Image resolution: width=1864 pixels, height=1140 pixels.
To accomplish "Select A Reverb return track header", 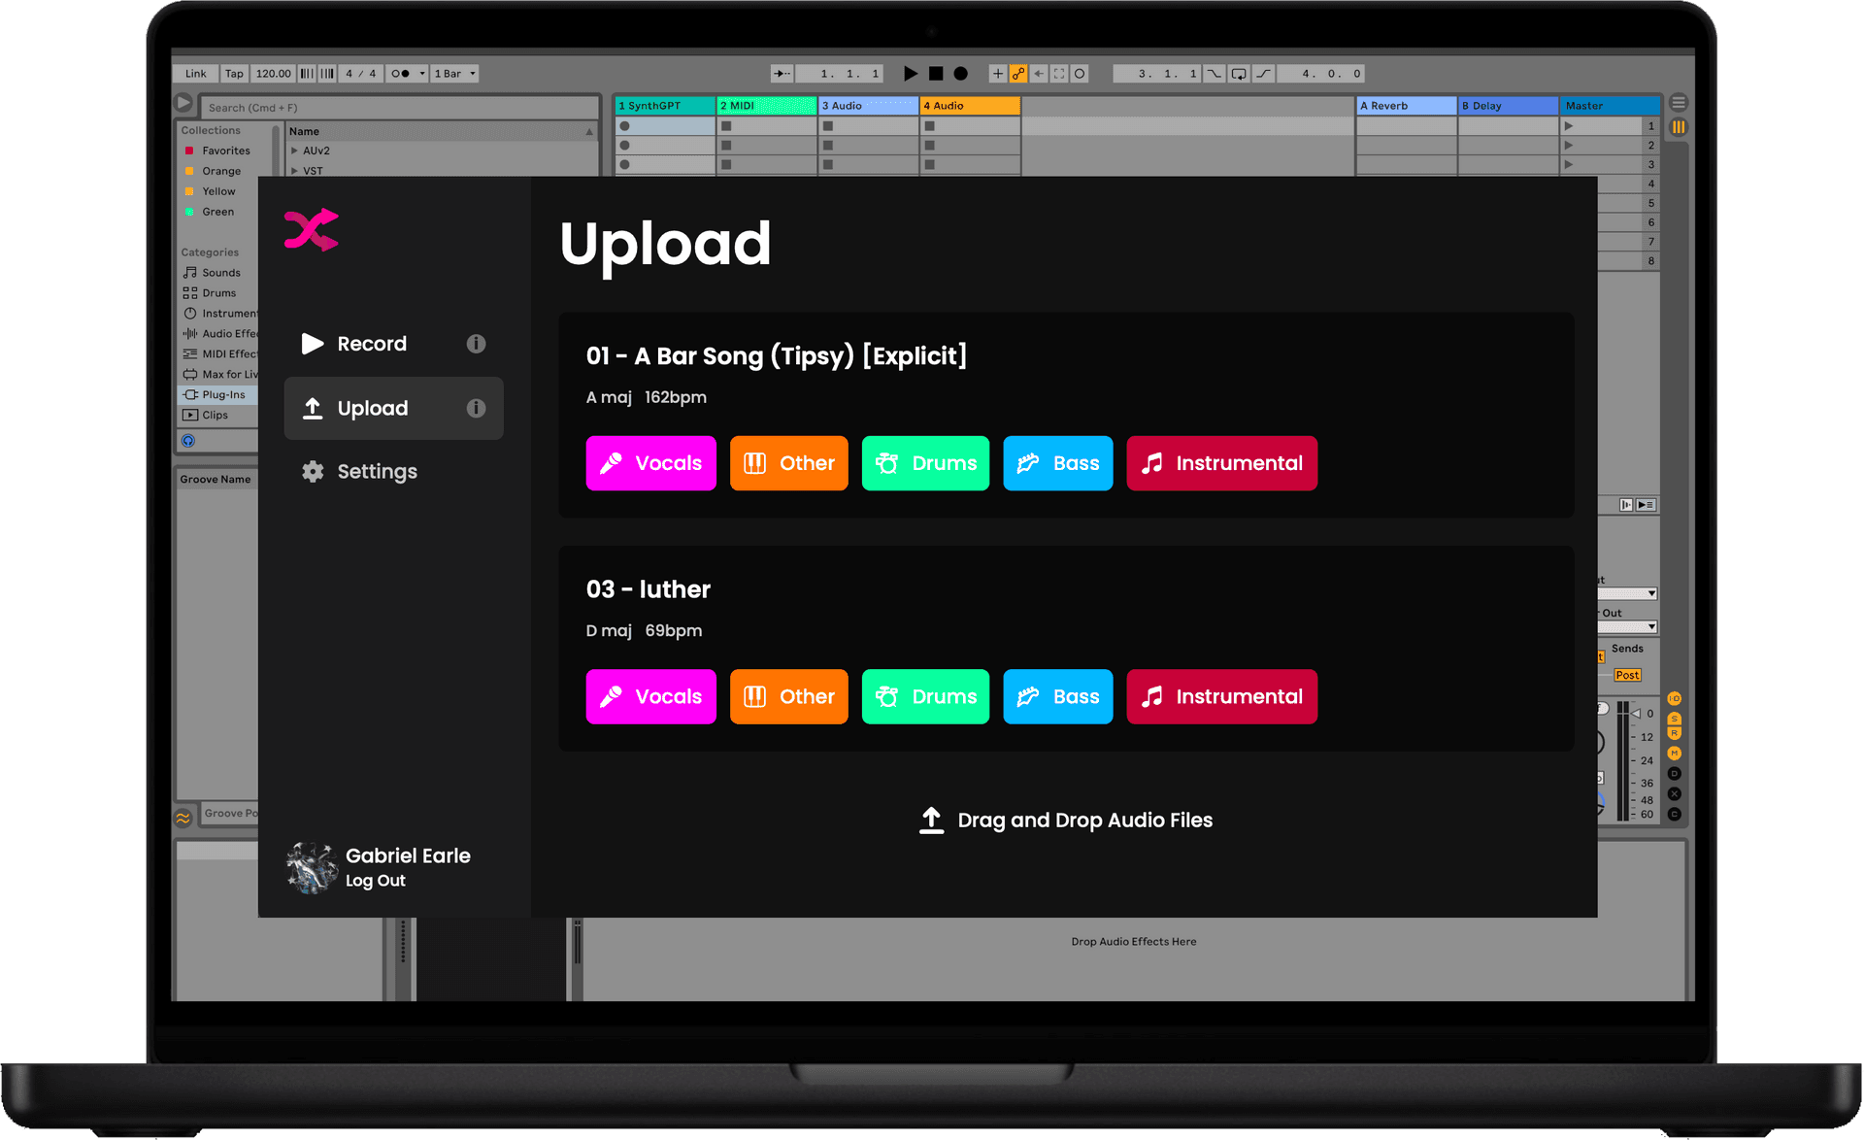I will point(1406,106).
